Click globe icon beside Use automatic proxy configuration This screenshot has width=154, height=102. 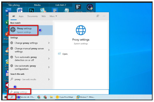(12, 66)
